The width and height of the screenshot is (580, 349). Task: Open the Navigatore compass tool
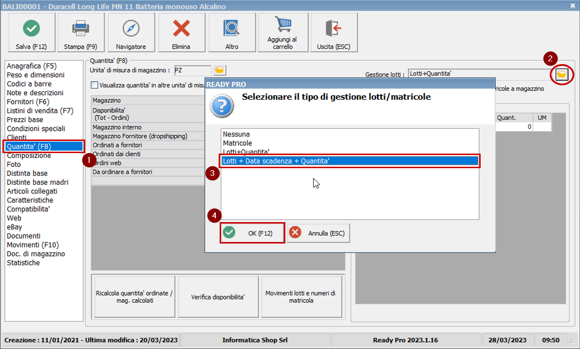coord(131,28)
